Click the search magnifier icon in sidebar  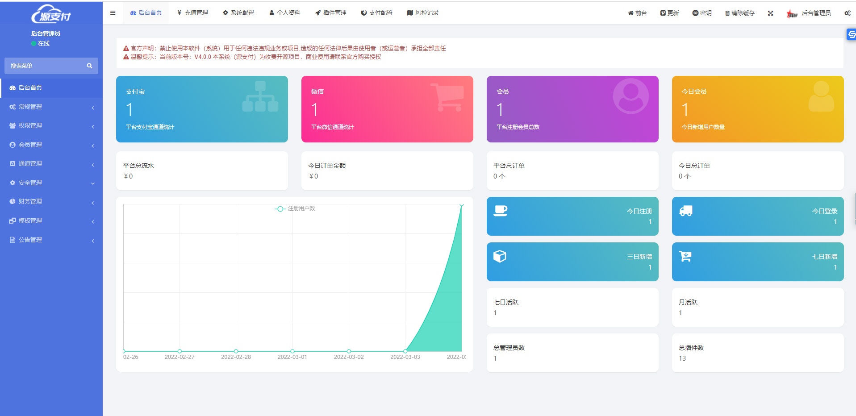[89, 66]
